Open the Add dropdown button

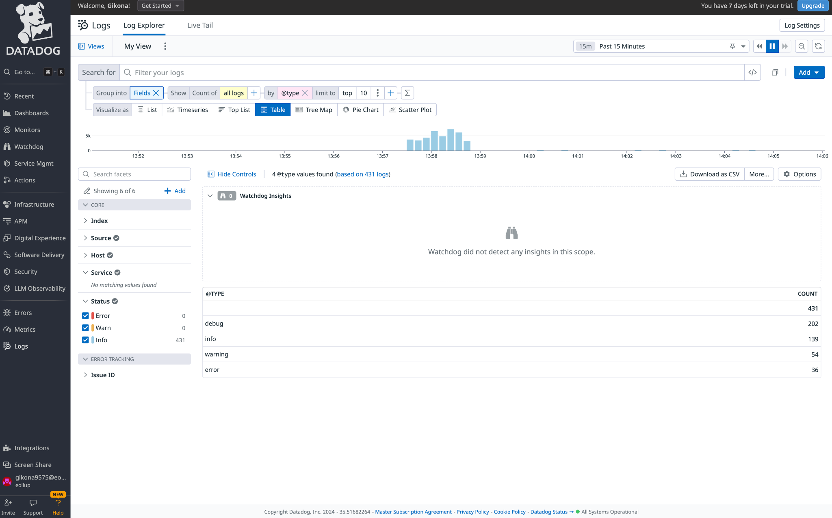809,72
